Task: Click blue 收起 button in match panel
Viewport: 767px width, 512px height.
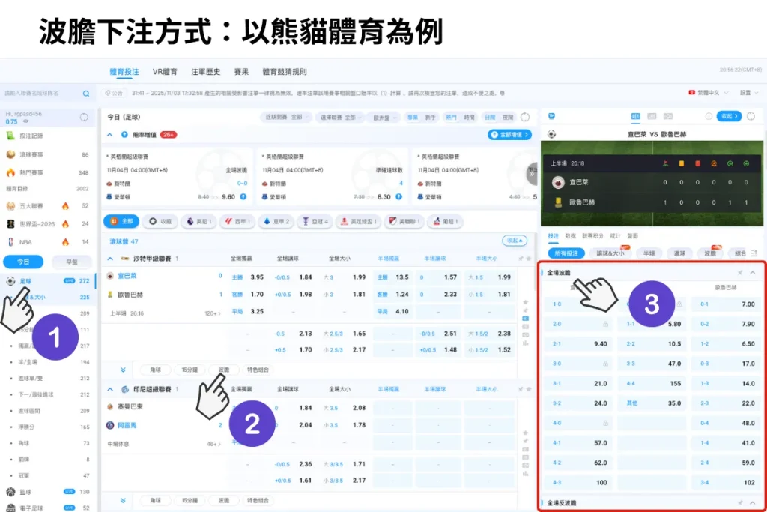Action: tap(729, 116)
